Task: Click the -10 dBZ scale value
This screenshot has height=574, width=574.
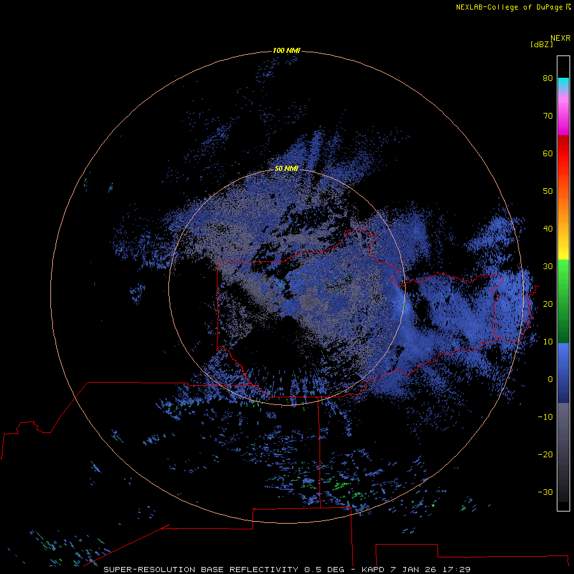Action: coord(545,417)
